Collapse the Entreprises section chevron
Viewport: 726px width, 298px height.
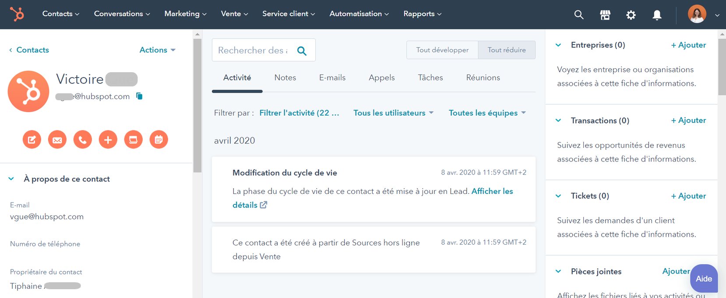(x=558, y=45)
